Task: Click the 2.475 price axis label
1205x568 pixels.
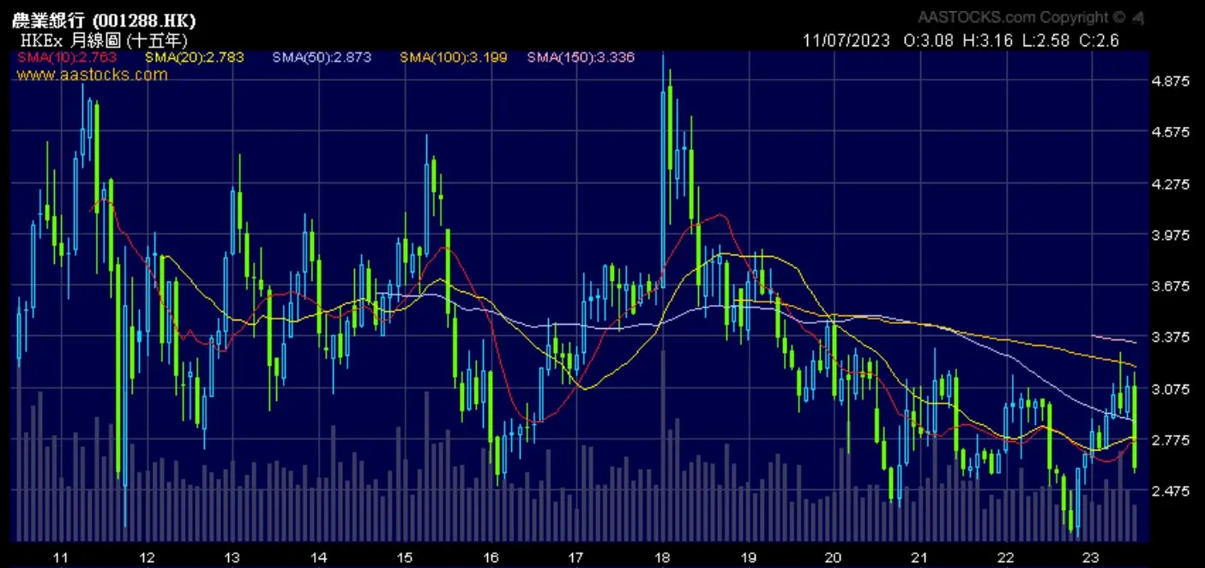Action: 1172,492
